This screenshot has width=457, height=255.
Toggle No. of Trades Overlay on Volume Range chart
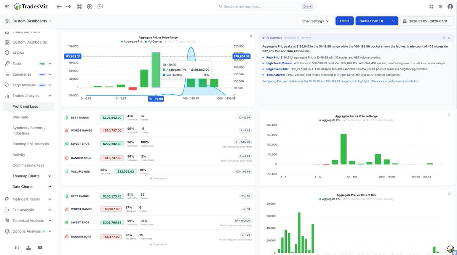coord(379,120)
